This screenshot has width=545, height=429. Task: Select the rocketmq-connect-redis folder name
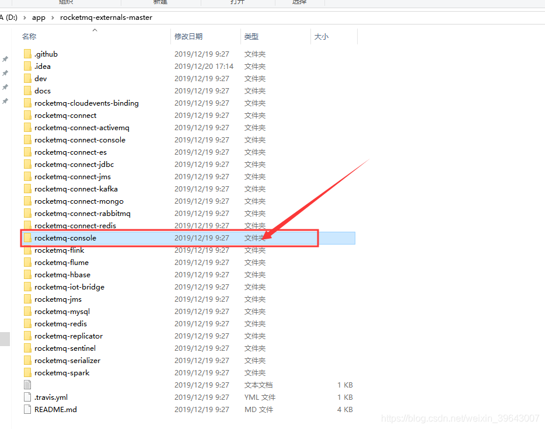[x=75, y=226]
